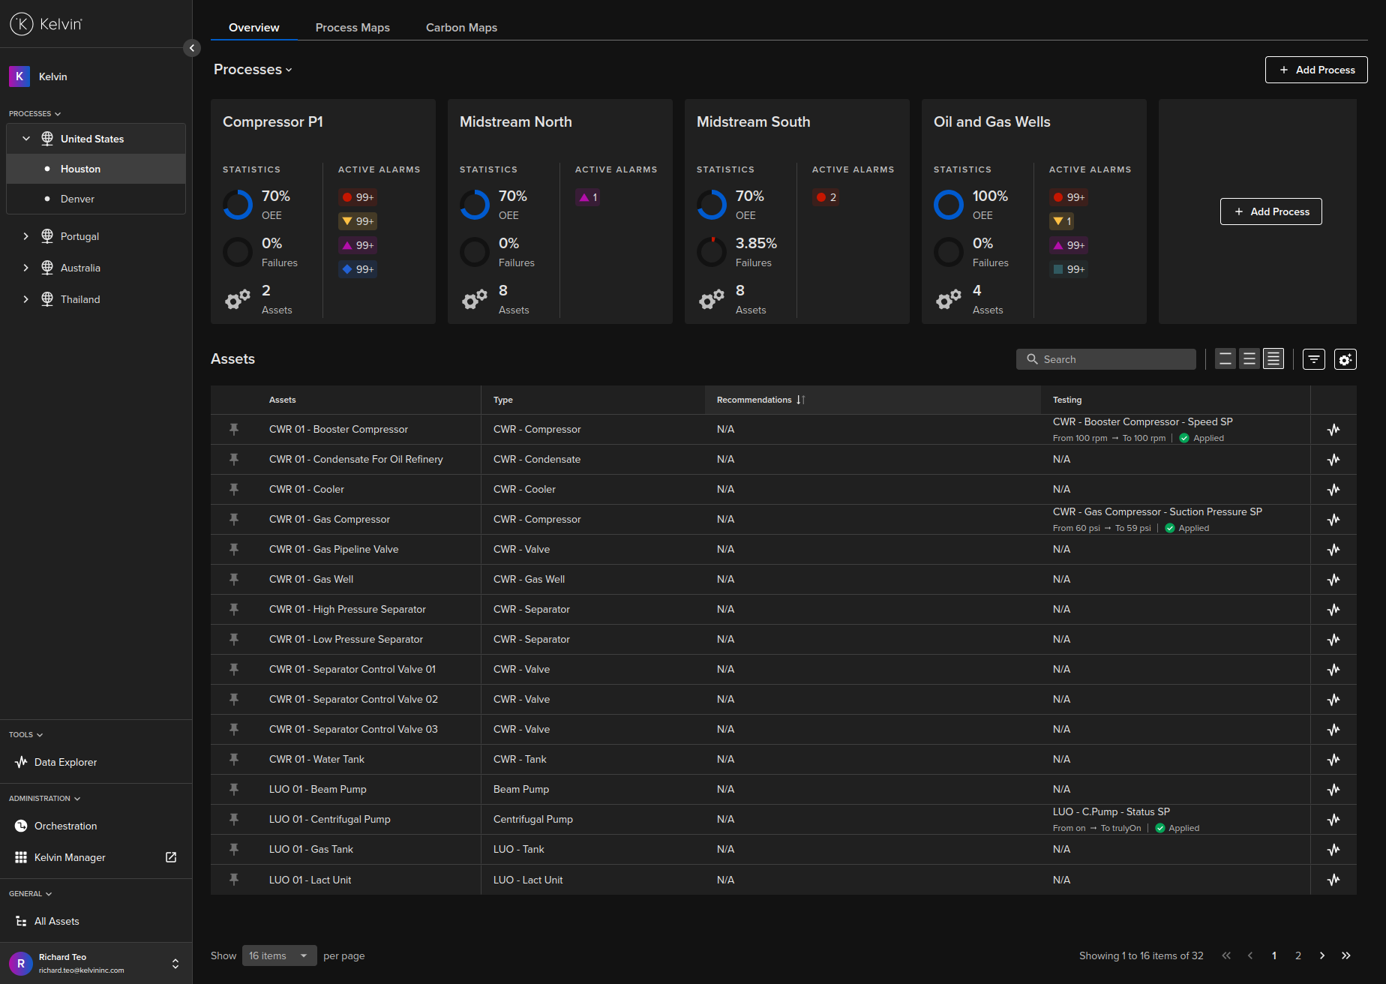This screenshot has width=1386, height=984.
Task: Open the Carbon Maps tab
Action: [461, 28]
